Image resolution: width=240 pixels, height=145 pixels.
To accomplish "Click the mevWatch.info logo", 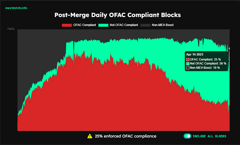I will pos(16,8).
